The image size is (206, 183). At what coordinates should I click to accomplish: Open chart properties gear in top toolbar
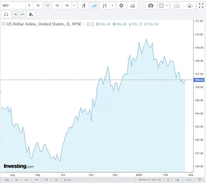[121, 6]
